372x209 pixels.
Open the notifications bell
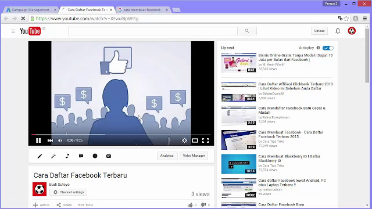338,31
